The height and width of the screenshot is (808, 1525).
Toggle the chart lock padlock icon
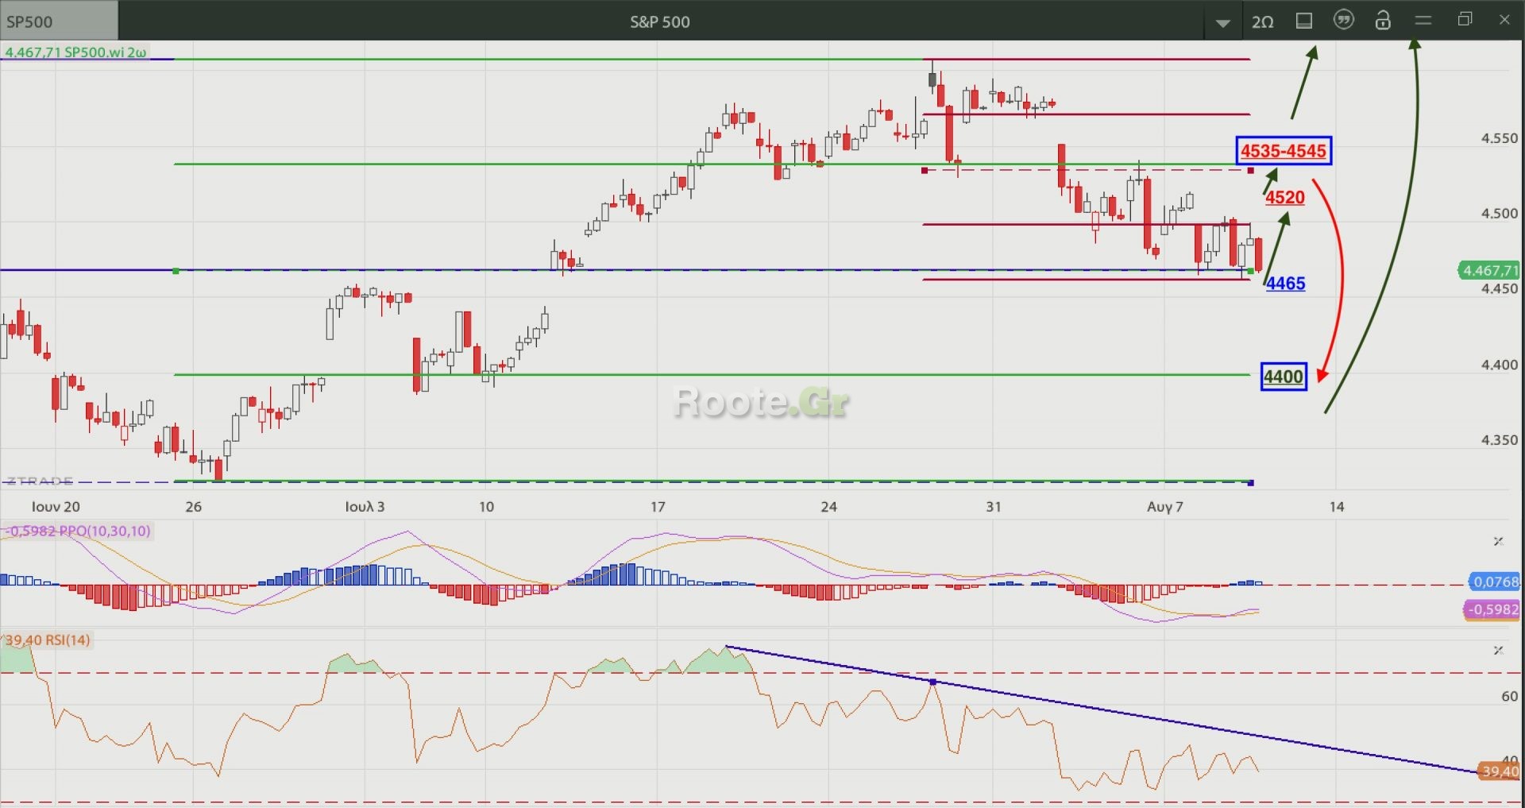pyautogui.click(x=1383, y=21)
